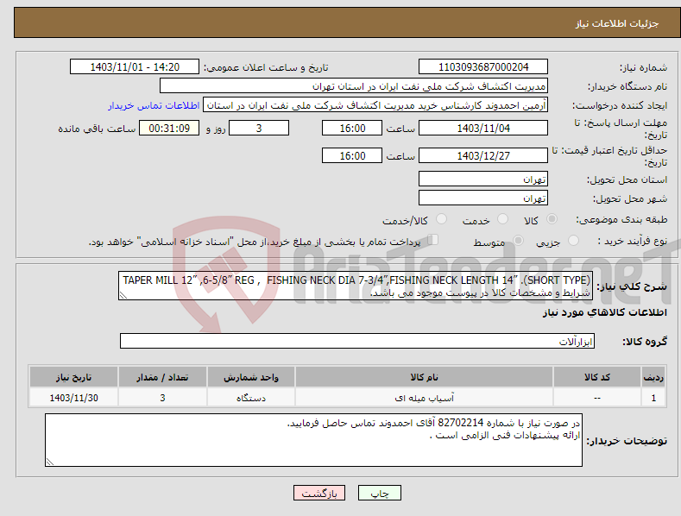Click the remaining time countdown 00:31:09
The height and width of the screenshot is (516, 681).
[169, 128]
